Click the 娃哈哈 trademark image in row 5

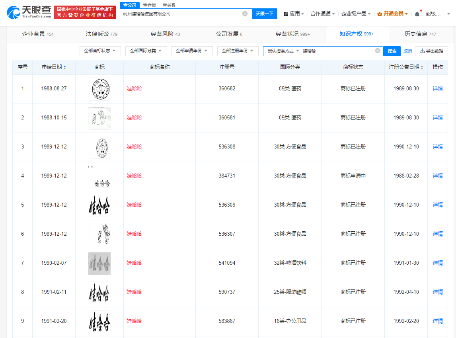99,205
